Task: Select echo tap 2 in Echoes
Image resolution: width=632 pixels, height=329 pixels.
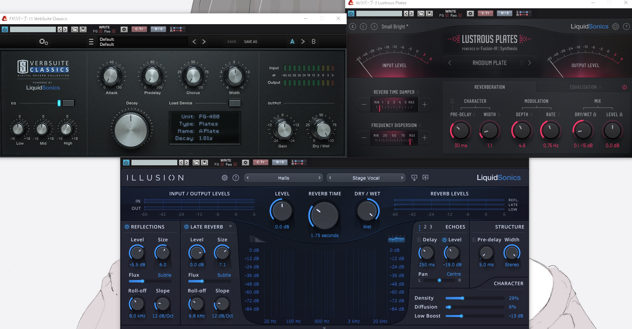Action: (x=425, y=227)
